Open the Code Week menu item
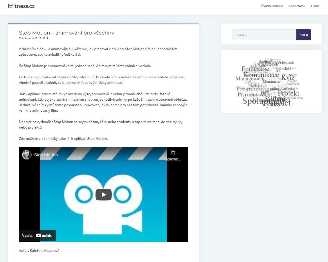The height and width of the screenshot is (262, 328). tap(297, 6)
